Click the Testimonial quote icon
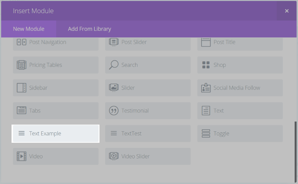 pyautogui.click(x=113, y=111)
